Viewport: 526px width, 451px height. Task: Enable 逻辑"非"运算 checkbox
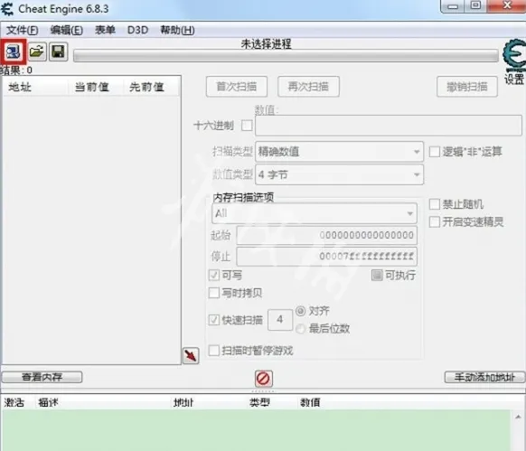[x=435, y=152]
